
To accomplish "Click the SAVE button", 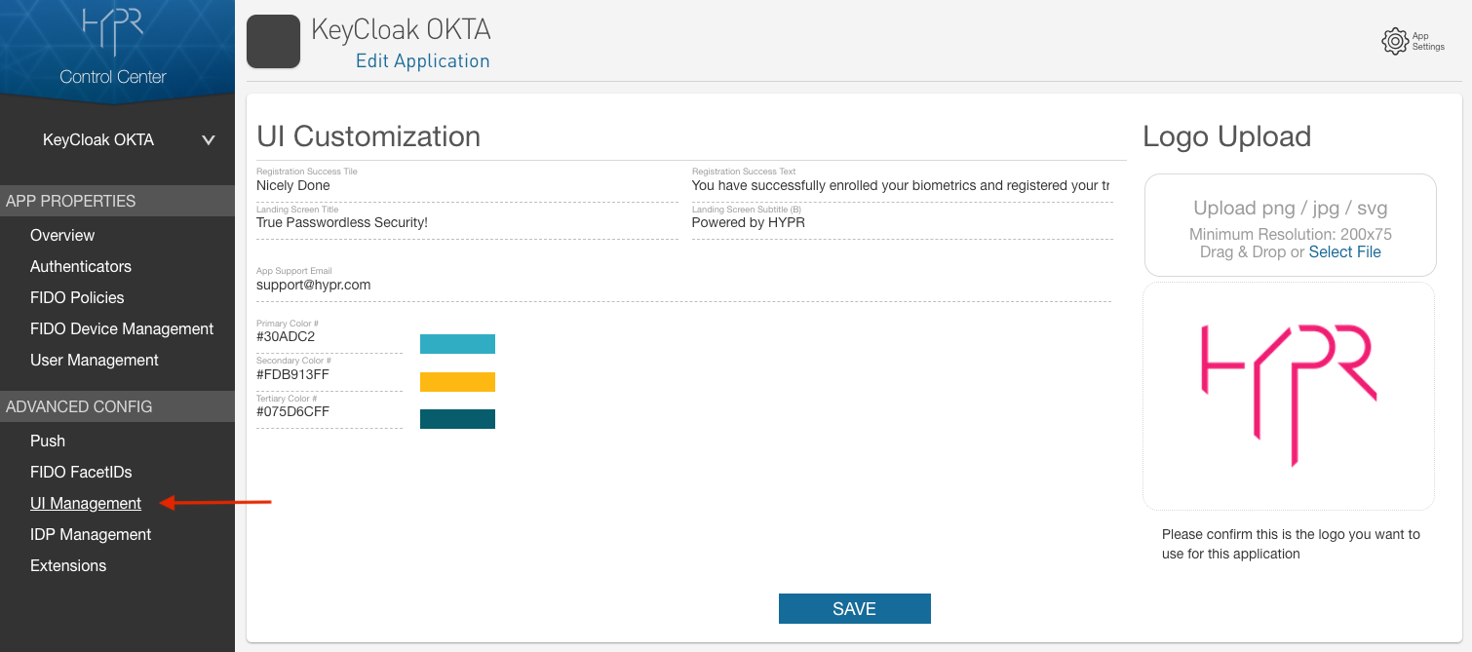I will (x=855, y=608).
